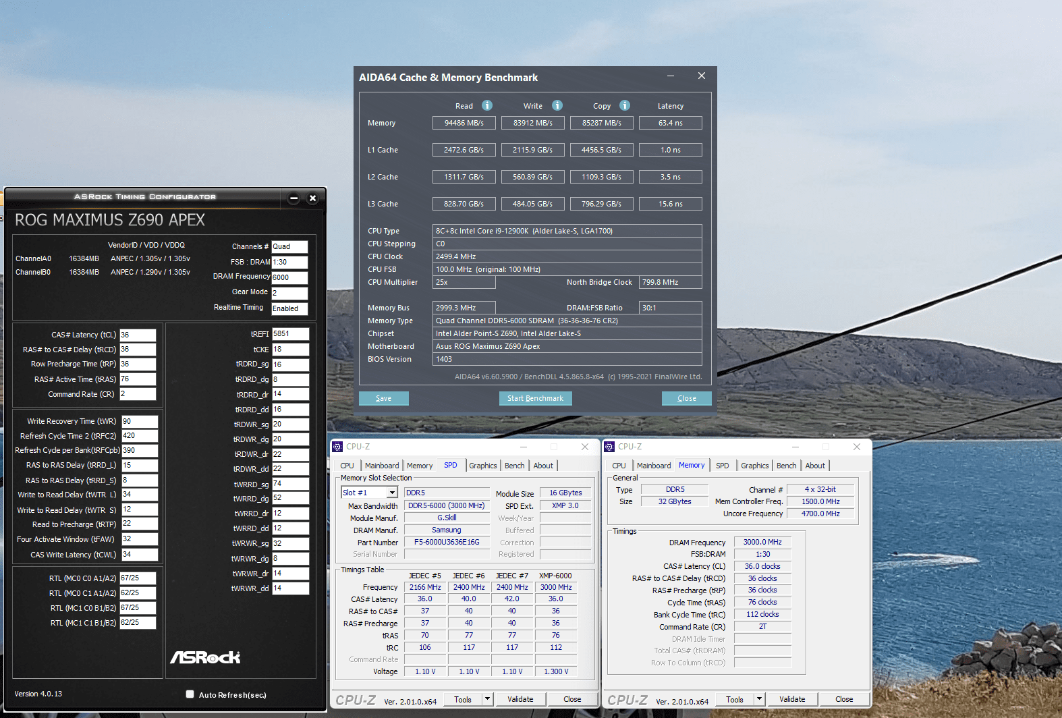Click Memory Latency value 63.4 ns
The height and width of the screenshot is (718, 1062).
[671, 123]
